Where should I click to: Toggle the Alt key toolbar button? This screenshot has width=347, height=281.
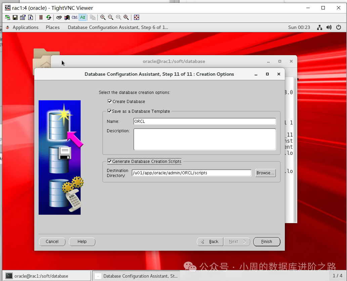(83, 17)
